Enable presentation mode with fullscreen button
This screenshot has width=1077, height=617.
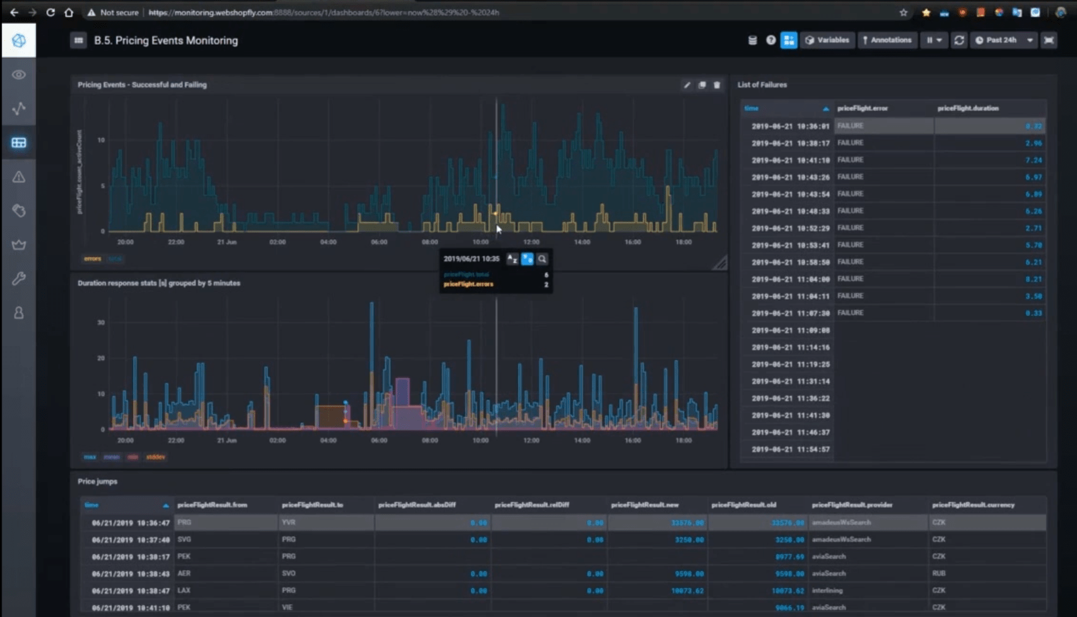[x=1049, y=40]
